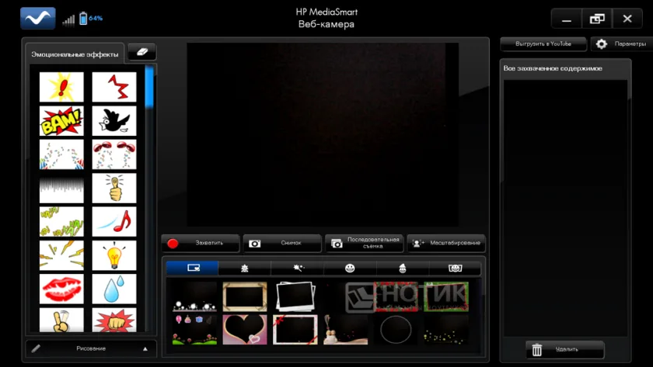Switch to the bug filter effects tab
653x367 pixels.
[x=244, y=268]
